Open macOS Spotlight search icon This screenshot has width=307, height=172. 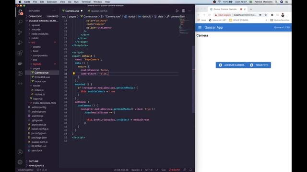[x=276, y=2]
